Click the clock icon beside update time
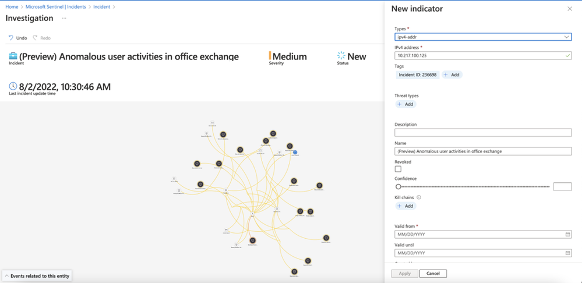Image resolution: width=582 pixels, height=283 pixels. pyautogui.click(x=13, y=86)
